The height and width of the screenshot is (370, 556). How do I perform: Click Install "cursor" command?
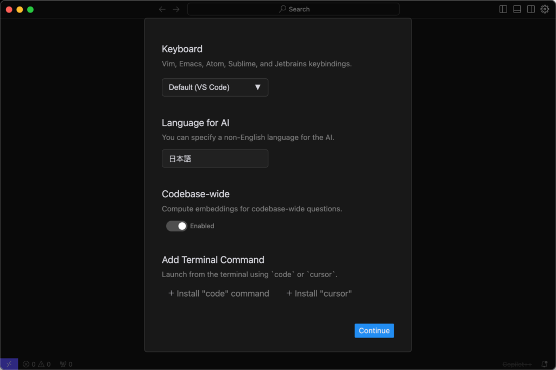[319, 293]
